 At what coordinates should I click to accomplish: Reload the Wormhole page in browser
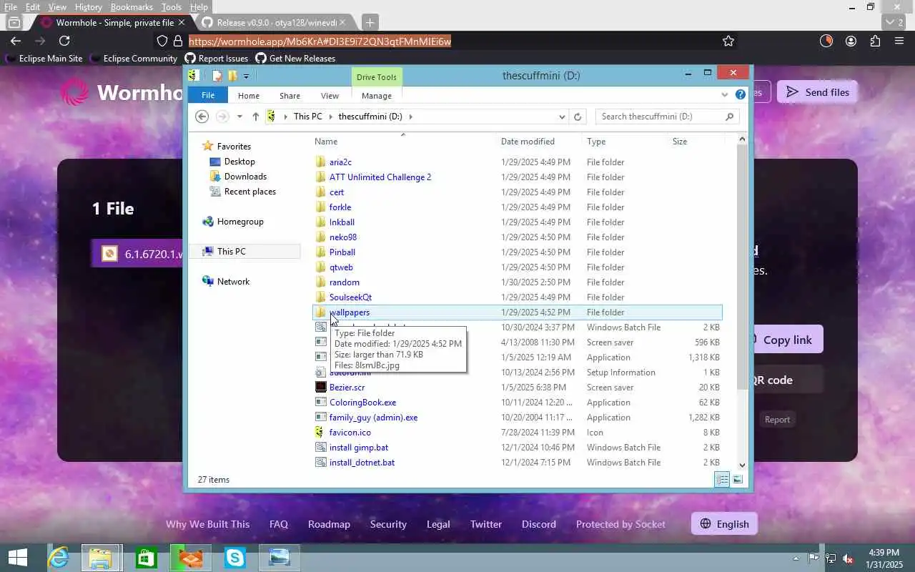click(x=64, y=41)
